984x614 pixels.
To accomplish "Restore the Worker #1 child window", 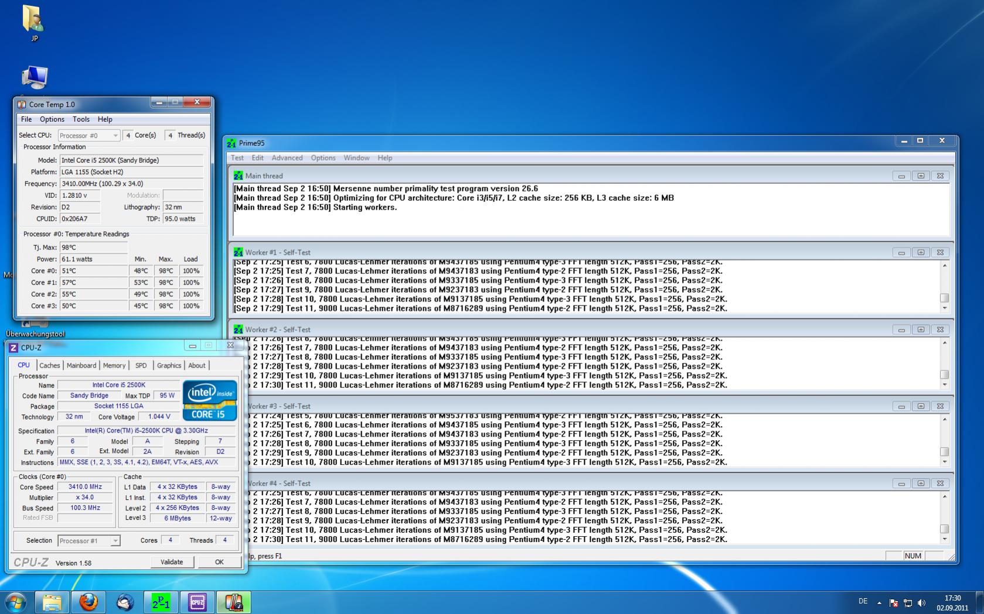I will [x=921, y=252].
